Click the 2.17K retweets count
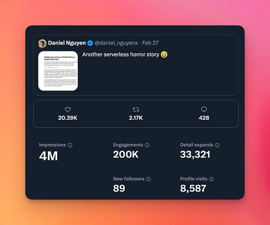 click(x=136, y=118)
